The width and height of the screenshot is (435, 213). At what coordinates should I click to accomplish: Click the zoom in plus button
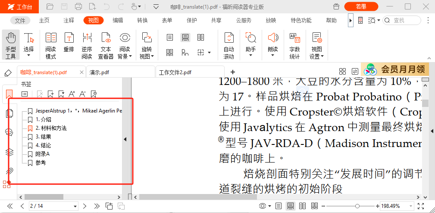point(377,206)
